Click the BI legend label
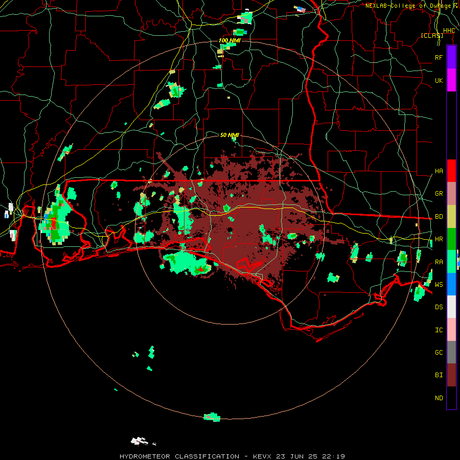The height and width of the screenshot is (460, 460). tap(439, 375)
